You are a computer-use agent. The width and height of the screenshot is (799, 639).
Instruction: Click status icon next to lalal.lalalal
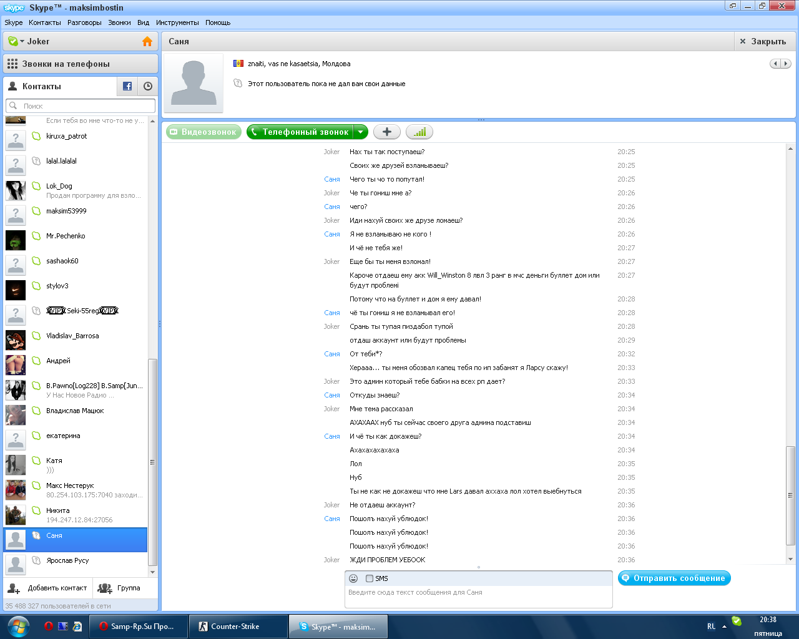point(36,161)
